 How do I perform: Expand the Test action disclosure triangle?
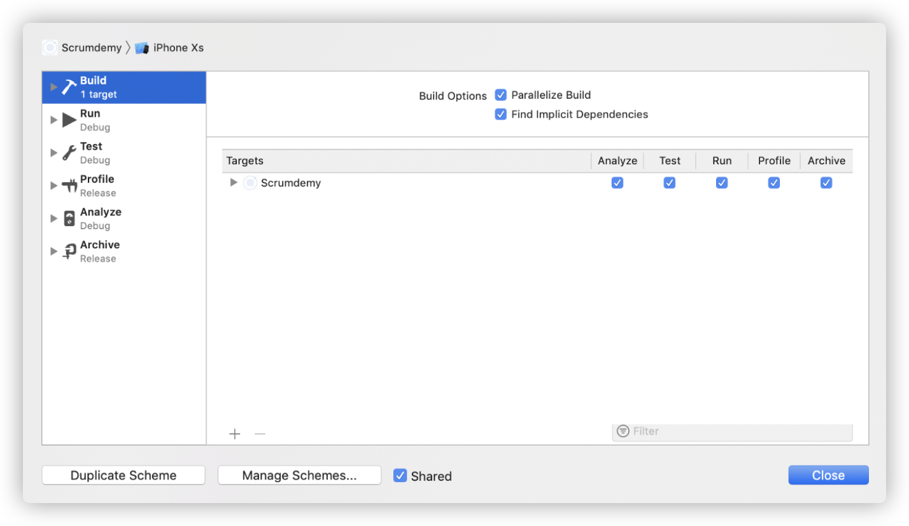click(x=53, y=153)
